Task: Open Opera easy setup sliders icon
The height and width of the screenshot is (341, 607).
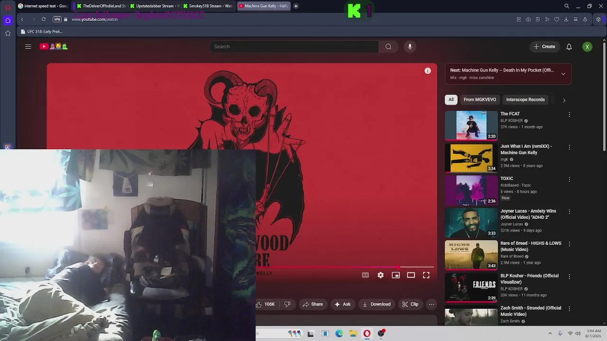Action: [x=576, y=19]
